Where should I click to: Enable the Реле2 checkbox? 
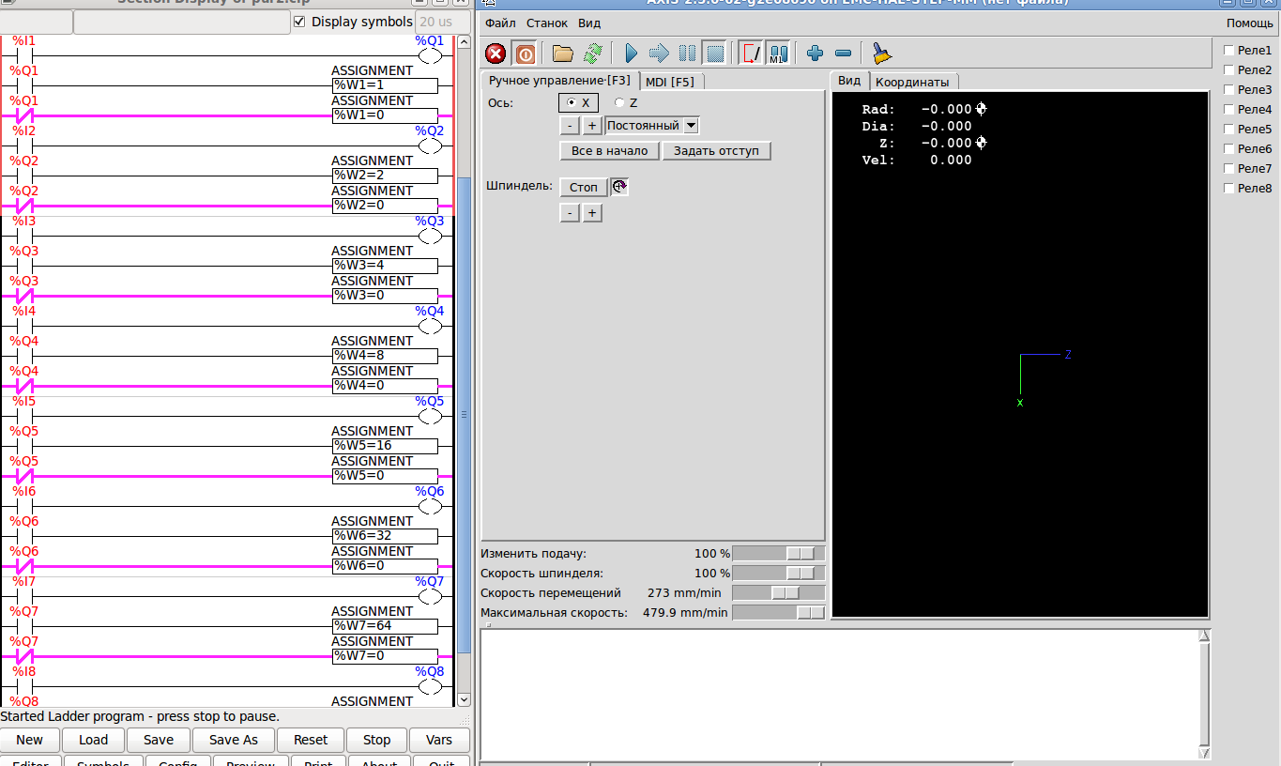click(1229, 69)
